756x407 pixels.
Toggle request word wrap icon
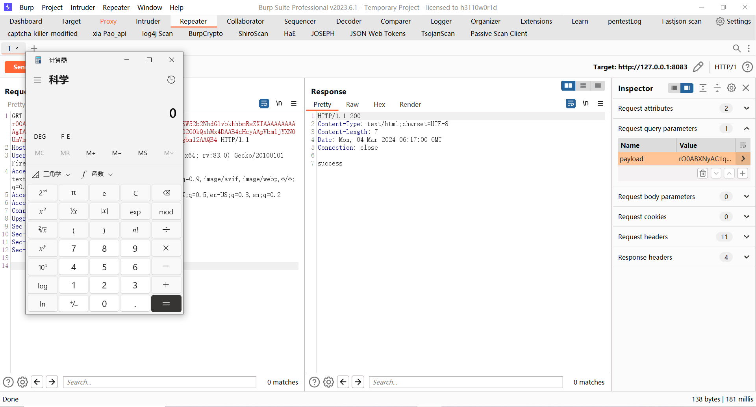point(264,104)
